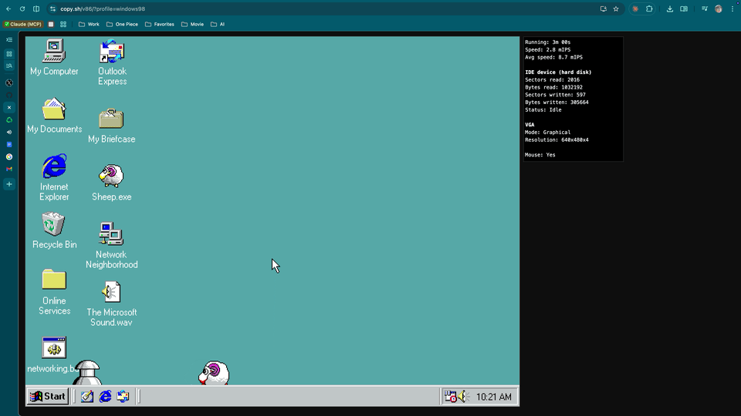Toggle the browser split view button
The image size is (741, 416).
36,9
